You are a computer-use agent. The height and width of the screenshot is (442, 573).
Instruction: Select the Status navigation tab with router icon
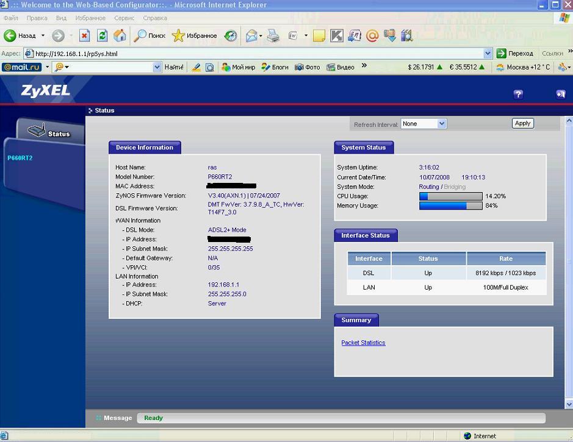click(49, 130)
